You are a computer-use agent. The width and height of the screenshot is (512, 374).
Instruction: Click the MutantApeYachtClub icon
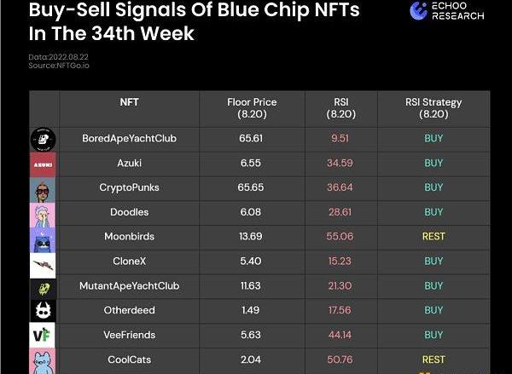[44, 287]
